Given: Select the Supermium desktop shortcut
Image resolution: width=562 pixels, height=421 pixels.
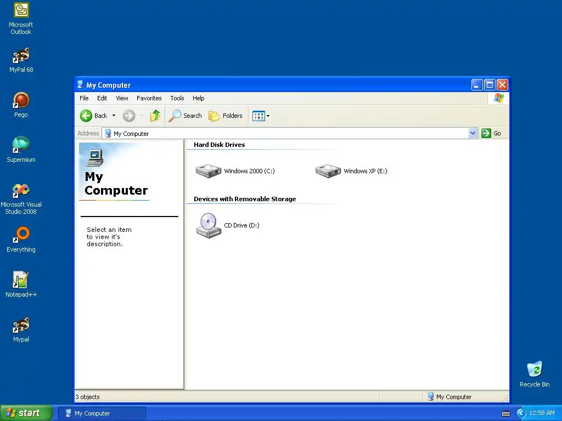Looking at the screenshot, I should coord(21,150).
